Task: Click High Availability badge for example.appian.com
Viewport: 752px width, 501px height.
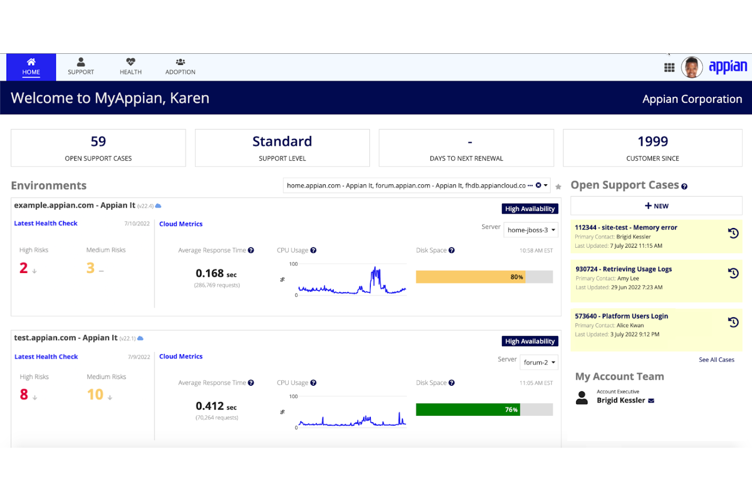Action: pyautogui.click(x=530, y=209)
